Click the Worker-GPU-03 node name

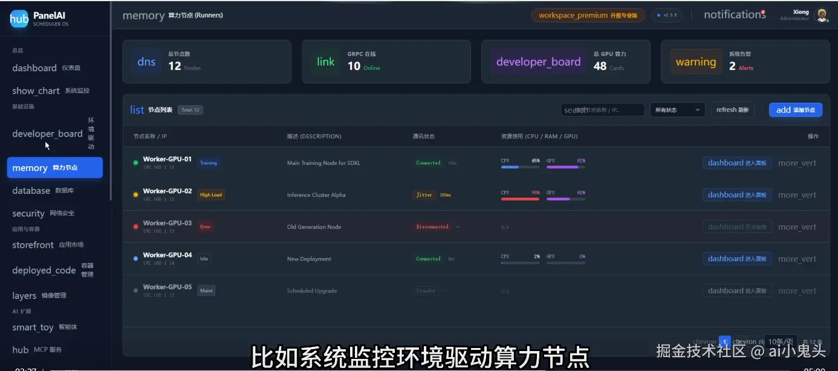tap(167, 224)
